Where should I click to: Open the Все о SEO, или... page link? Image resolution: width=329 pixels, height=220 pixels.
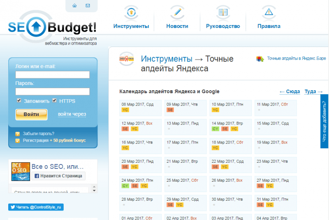(58, 166)
